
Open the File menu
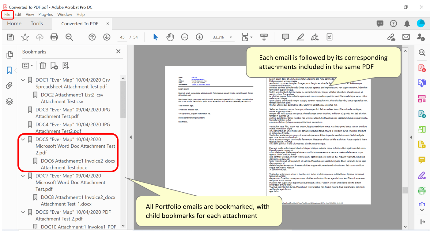[x=7, y=14]
